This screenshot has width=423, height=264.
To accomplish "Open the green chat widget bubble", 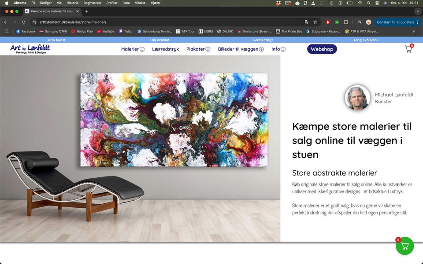I will [x=404, y=246].
